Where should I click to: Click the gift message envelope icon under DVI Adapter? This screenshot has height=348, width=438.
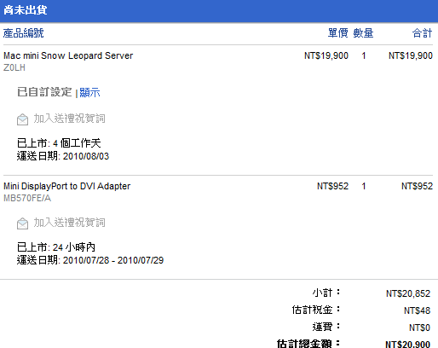(x=22, y=223)
